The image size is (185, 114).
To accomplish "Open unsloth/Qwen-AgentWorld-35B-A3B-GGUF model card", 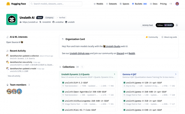I will 88,93.
